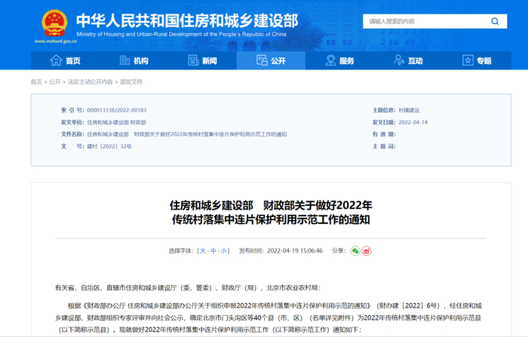Click the 主题词 label
The width and height of the screenshot is (528, 337).
click(x=384, y=146)
